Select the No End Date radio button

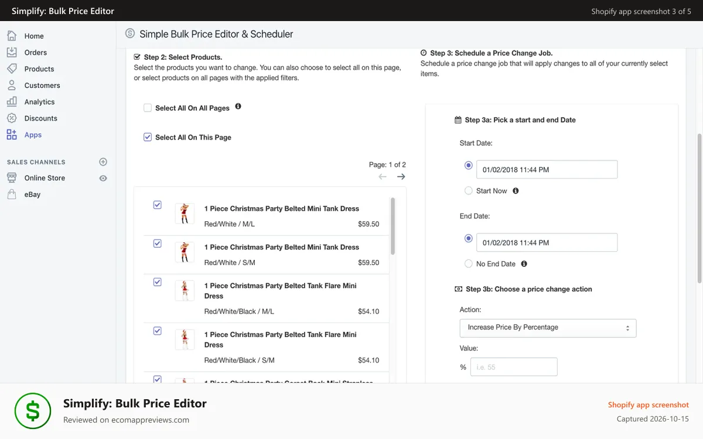pyautogui.click(x=468, y=263)
